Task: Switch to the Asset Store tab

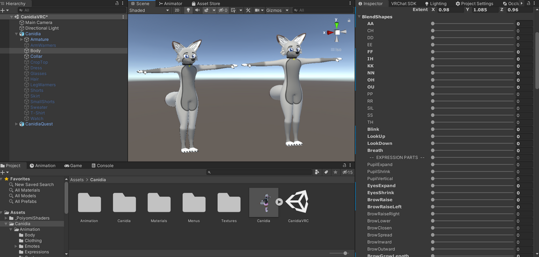Action: [206, 3]
